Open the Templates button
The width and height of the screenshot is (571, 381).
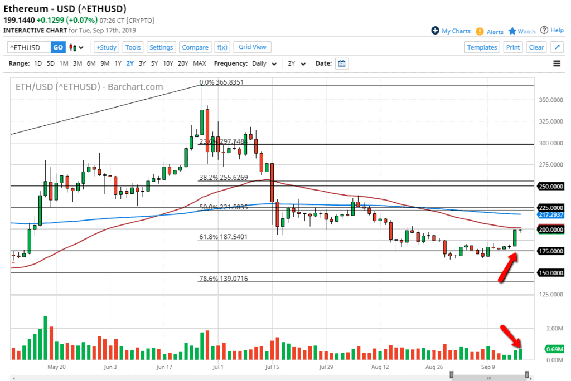coord(482,47)
